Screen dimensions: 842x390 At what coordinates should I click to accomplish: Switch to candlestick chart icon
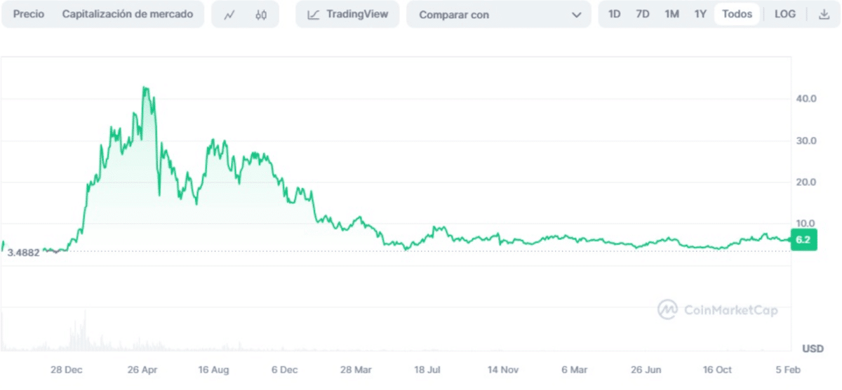pos(261,15)
